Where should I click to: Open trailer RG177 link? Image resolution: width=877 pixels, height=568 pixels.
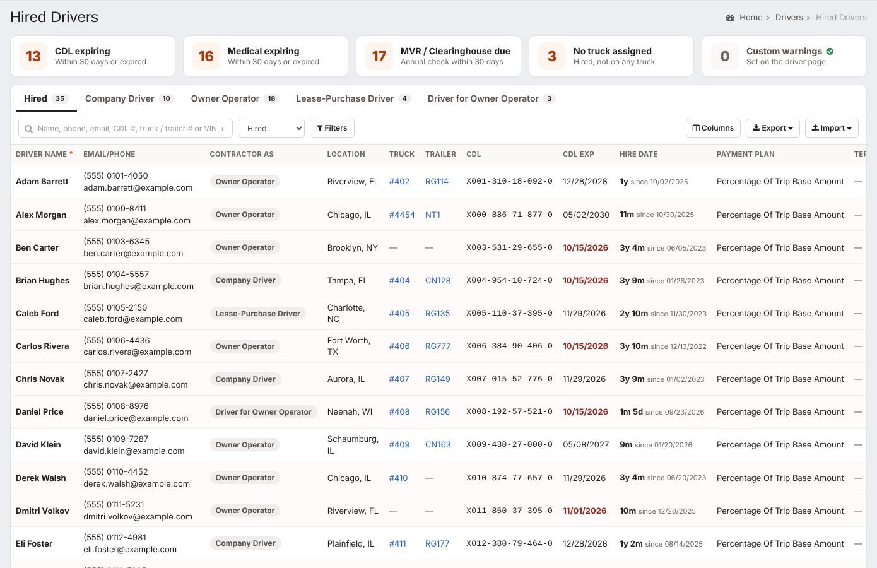tap(437, 543)
